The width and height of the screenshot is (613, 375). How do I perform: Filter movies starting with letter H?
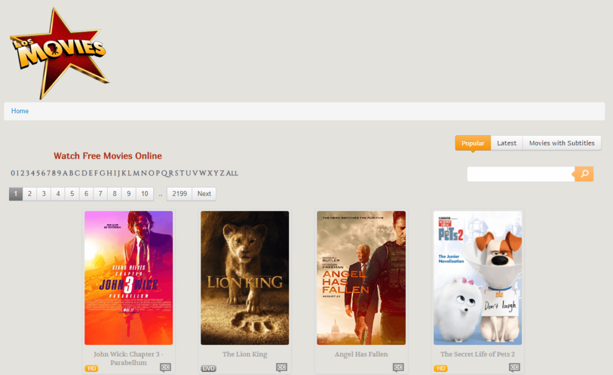(110, 173)
